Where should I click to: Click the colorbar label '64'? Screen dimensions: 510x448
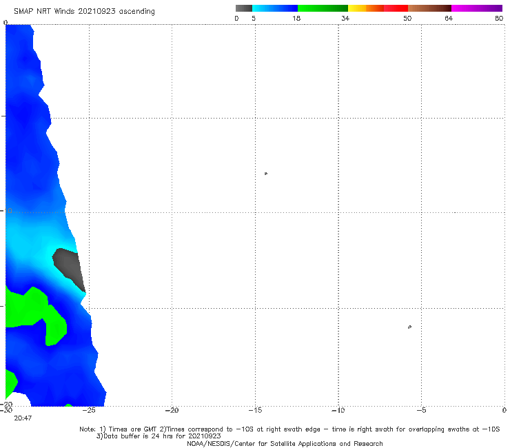(449, 18)
